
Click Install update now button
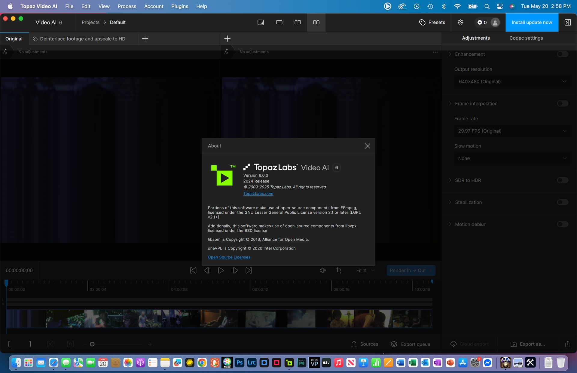tap(532, 23)
